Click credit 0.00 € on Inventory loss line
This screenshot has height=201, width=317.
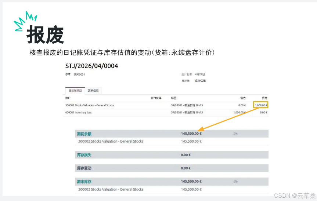pyautogui.click(x=264, y=113)
